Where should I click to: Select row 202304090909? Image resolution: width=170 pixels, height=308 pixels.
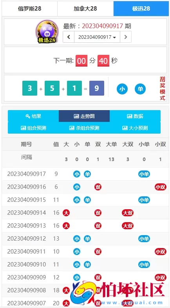85,277
